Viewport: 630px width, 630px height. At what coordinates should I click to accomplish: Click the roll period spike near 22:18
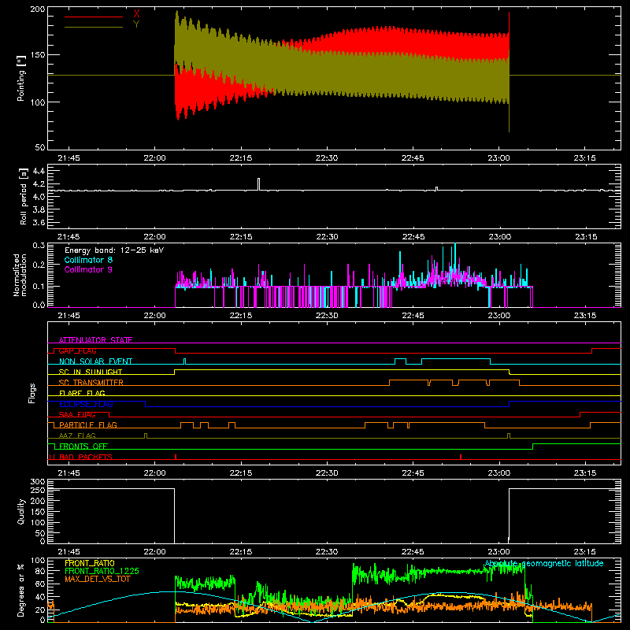259,184
